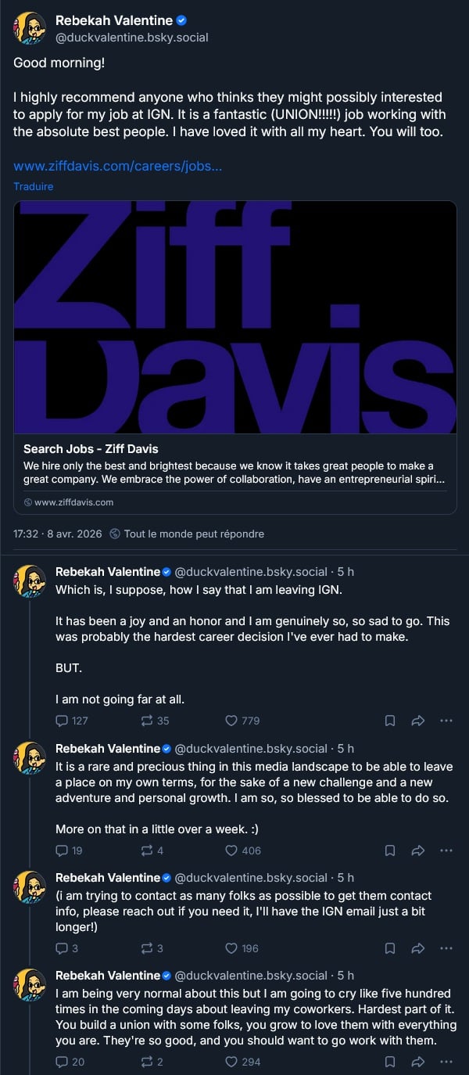469x1075 pixels.
Task: Toggle like on the 196-likes reply
Action: (x=231, y=948)
